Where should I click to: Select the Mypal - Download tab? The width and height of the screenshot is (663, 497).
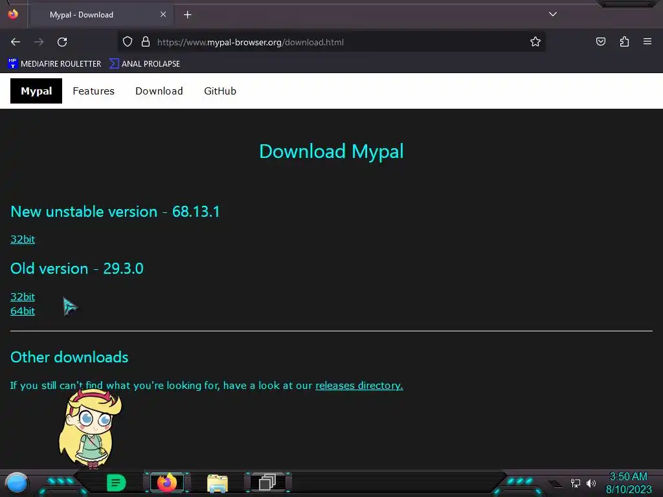click(102, 15)
